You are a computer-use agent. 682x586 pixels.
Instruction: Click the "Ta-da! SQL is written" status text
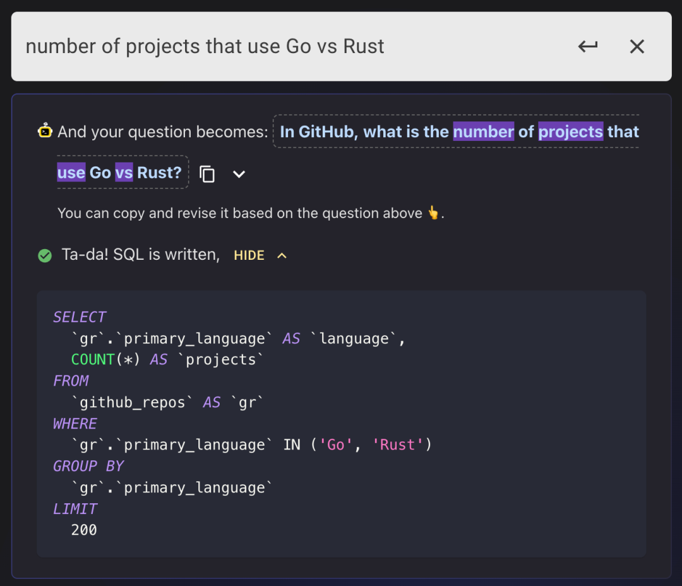click(x=140, y=255)
